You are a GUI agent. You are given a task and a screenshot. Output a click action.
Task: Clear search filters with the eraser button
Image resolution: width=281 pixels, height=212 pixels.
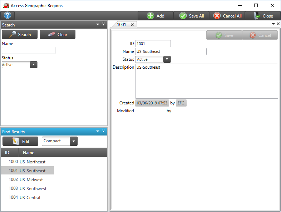pos(58,34)
